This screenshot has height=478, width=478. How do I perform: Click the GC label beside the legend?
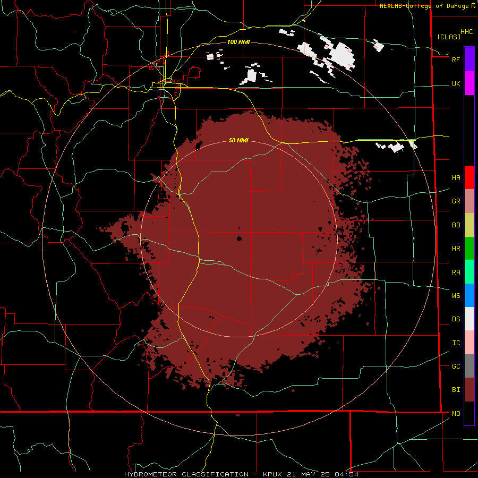point(456,366)
